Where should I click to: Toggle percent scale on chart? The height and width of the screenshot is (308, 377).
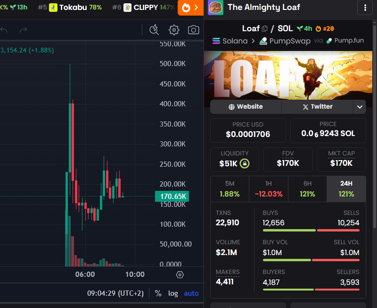(x=158, y=293)
